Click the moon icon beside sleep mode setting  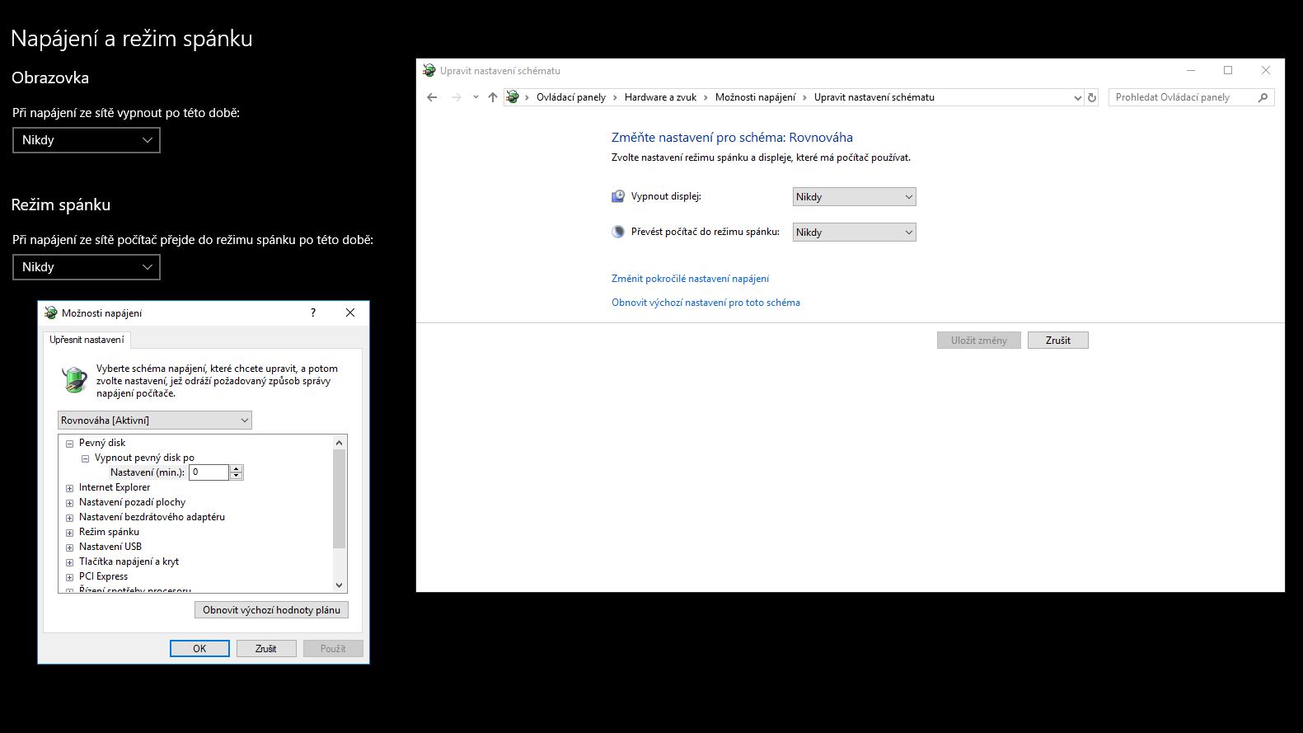coord(618,232)
